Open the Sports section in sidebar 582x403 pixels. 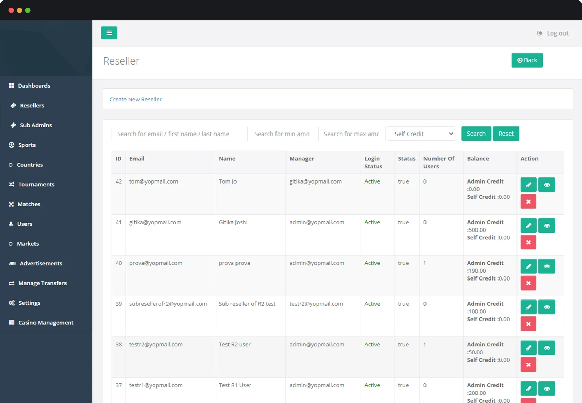coord(27,145)
